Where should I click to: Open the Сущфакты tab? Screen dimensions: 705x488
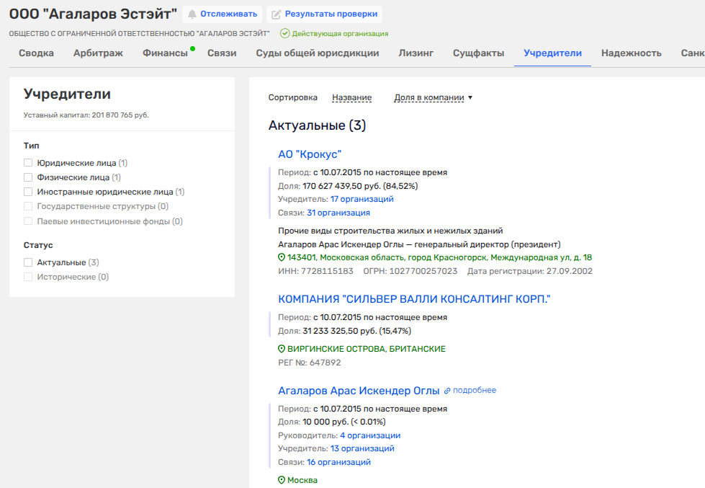point(478,53)
